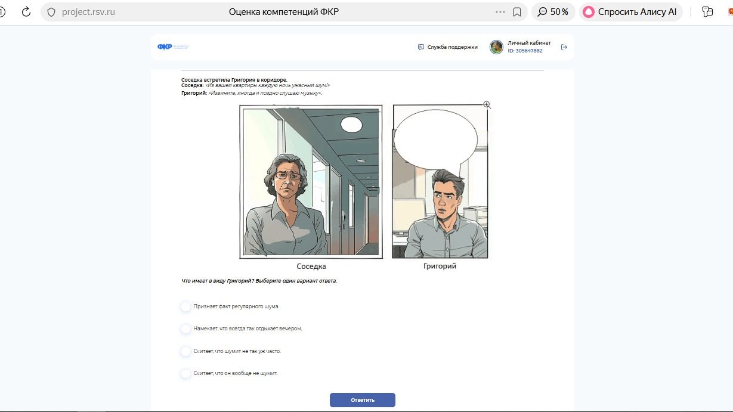
Task: Click question text "Что имеет в виду Григорий?"
Action: 218,281
